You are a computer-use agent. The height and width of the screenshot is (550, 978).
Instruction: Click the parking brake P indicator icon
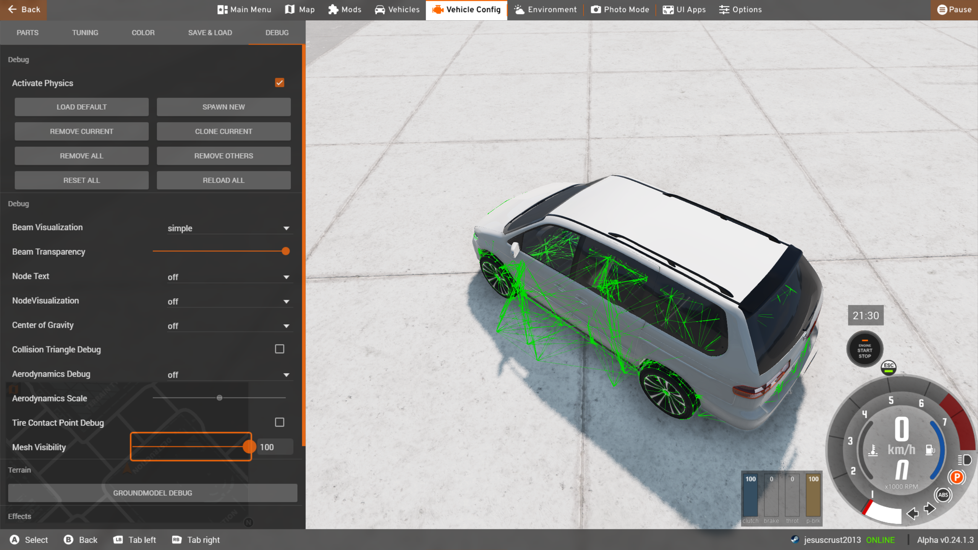coord(957,477)
